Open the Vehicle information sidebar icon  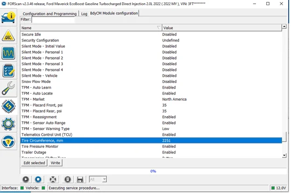(x=8, y=17)
